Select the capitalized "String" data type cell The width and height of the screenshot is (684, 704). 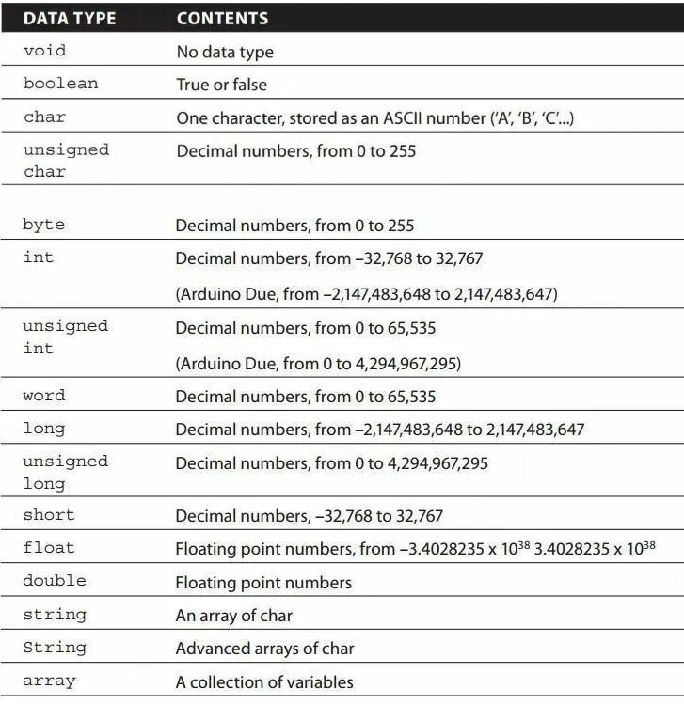click(55, 648)
